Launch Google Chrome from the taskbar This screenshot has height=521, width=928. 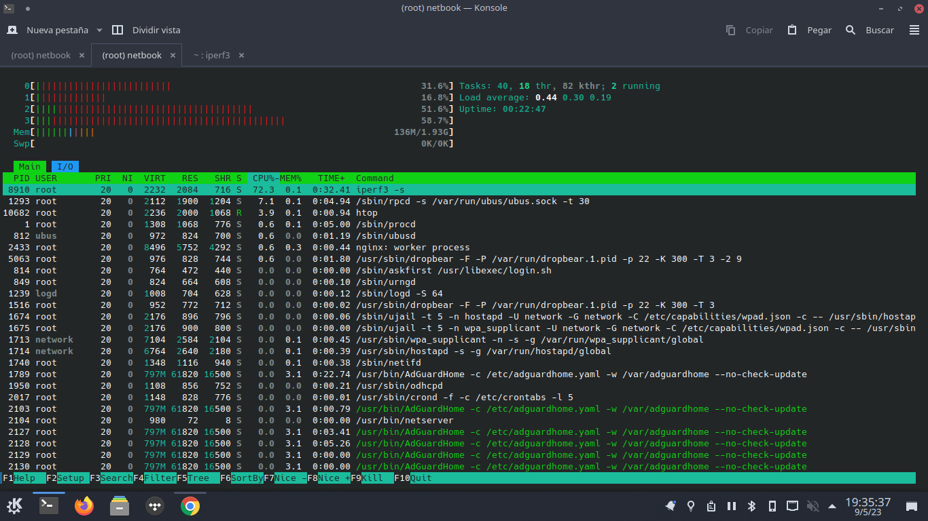190,506
